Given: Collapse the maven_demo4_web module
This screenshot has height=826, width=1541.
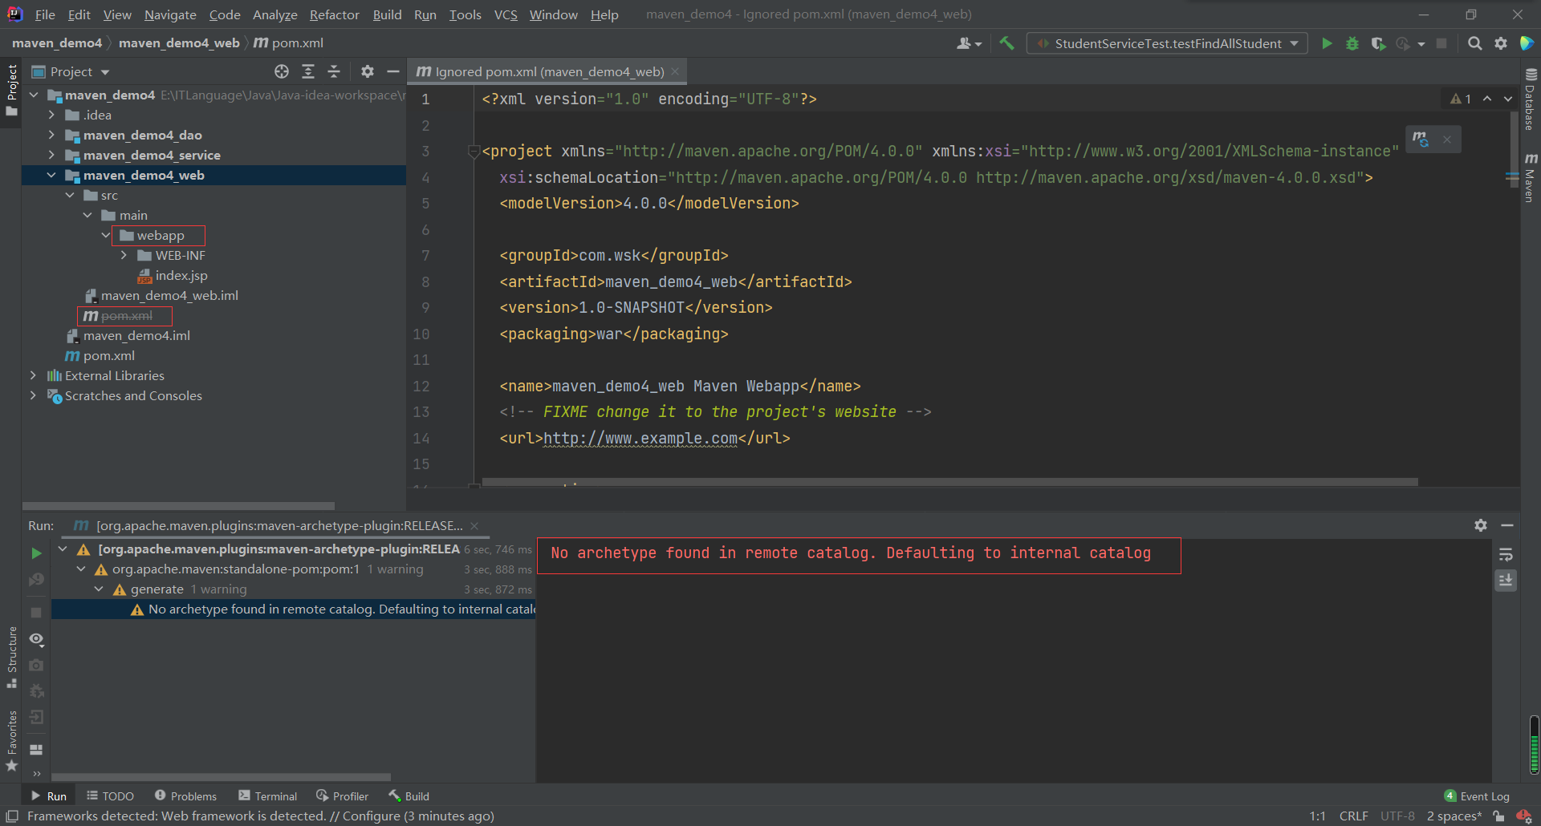Looking at the screenshot, I should (x=51, y=175).
